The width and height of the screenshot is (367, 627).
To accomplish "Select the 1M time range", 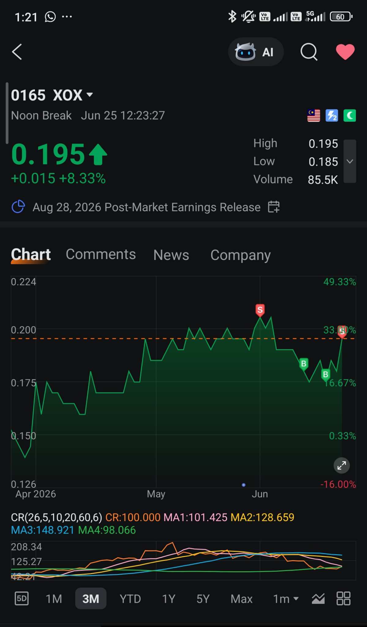I will [x=54, y=599].
